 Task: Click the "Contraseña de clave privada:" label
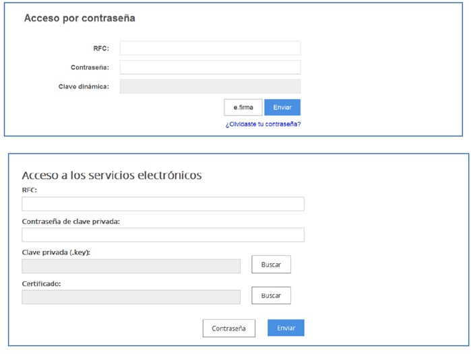pyautogui.click(x=71, y=221)
